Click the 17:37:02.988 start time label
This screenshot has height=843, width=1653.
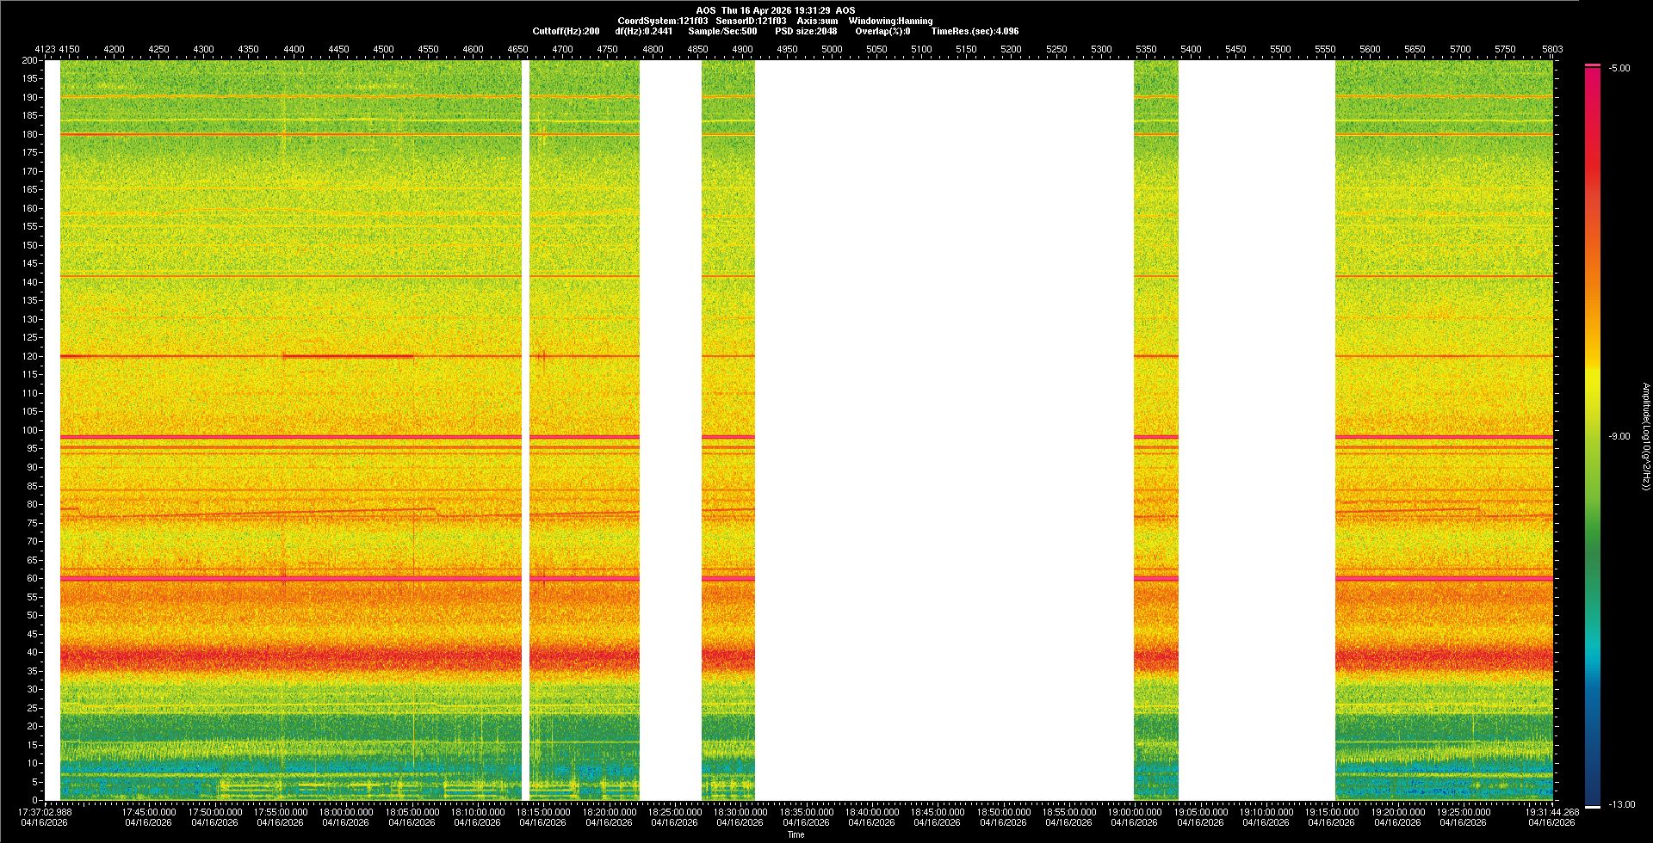(46, 811)
